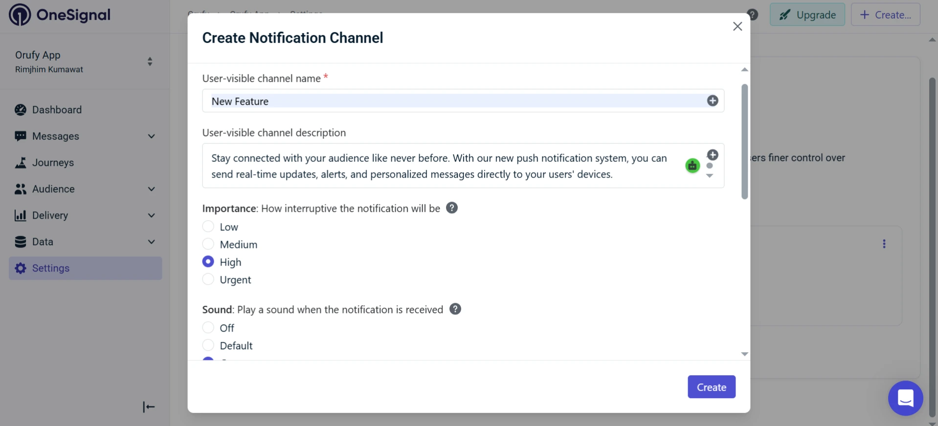The image size is (938, 426).
Task: Click plus icon in channel name field
Action: pyautogui.click(x=713, y=100)
